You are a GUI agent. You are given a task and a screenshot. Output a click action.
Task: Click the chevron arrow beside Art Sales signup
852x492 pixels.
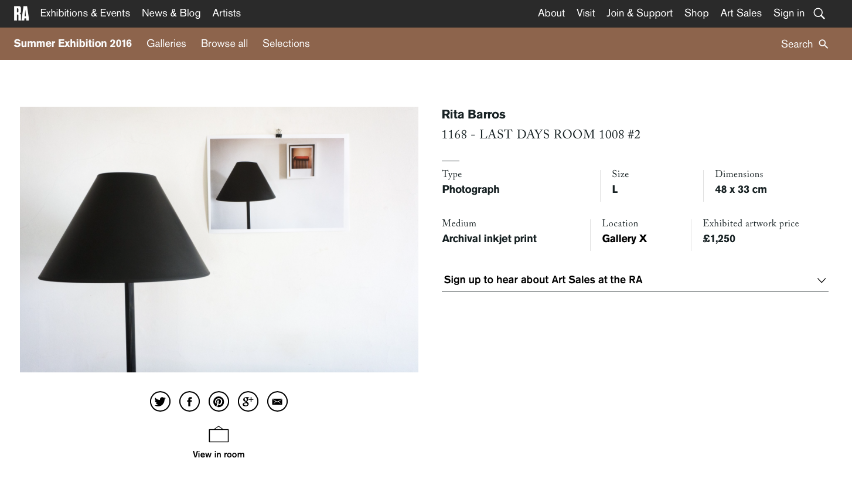click(x=822, y=280)
